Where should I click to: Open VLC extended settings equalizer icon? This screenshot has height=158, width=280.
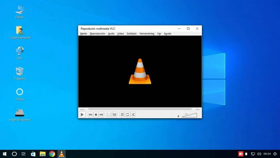[115, 114]
